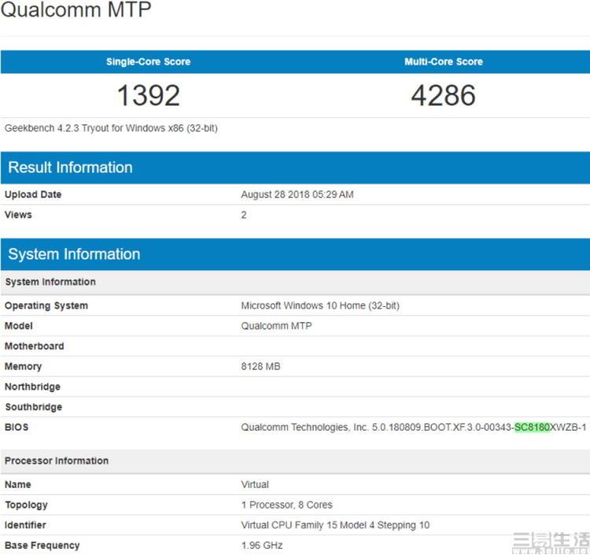Image resolution: width=590 pixels, height=555 pixels.
Task: Click the multi-core score value 4286
Action: 444,95
